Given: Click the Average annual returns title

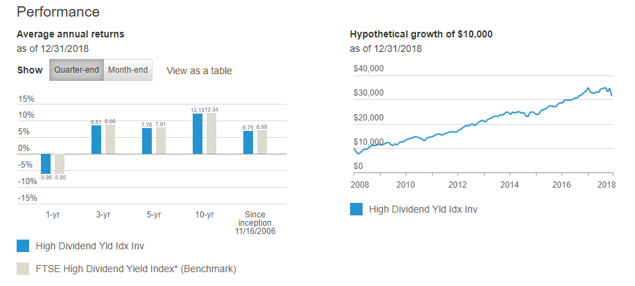Looking at the screenshot, I should tap(71, 35).
